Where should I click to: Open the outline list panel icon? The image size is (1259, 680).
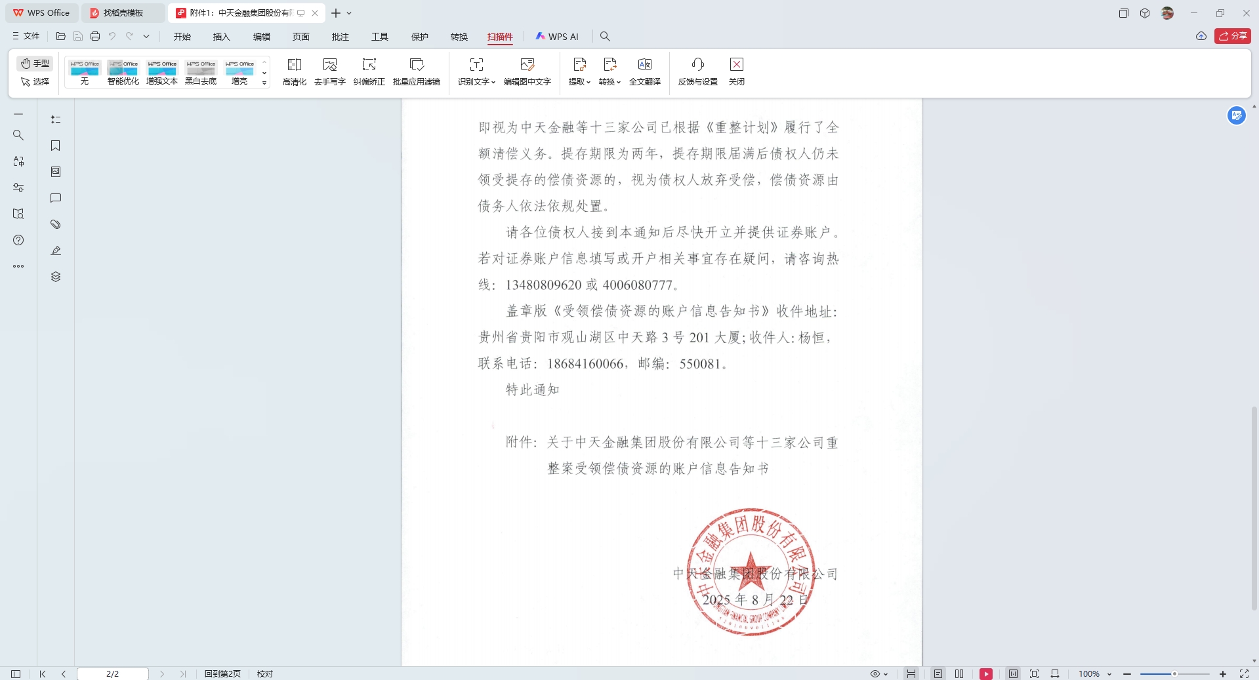56,119
